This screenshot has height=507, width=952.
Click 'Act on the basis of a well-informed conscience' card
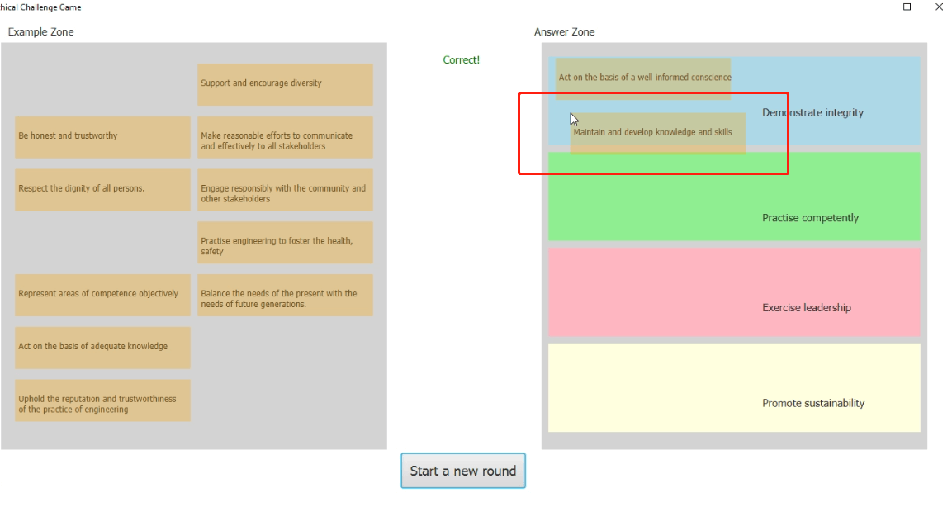[x=643, y=78]
